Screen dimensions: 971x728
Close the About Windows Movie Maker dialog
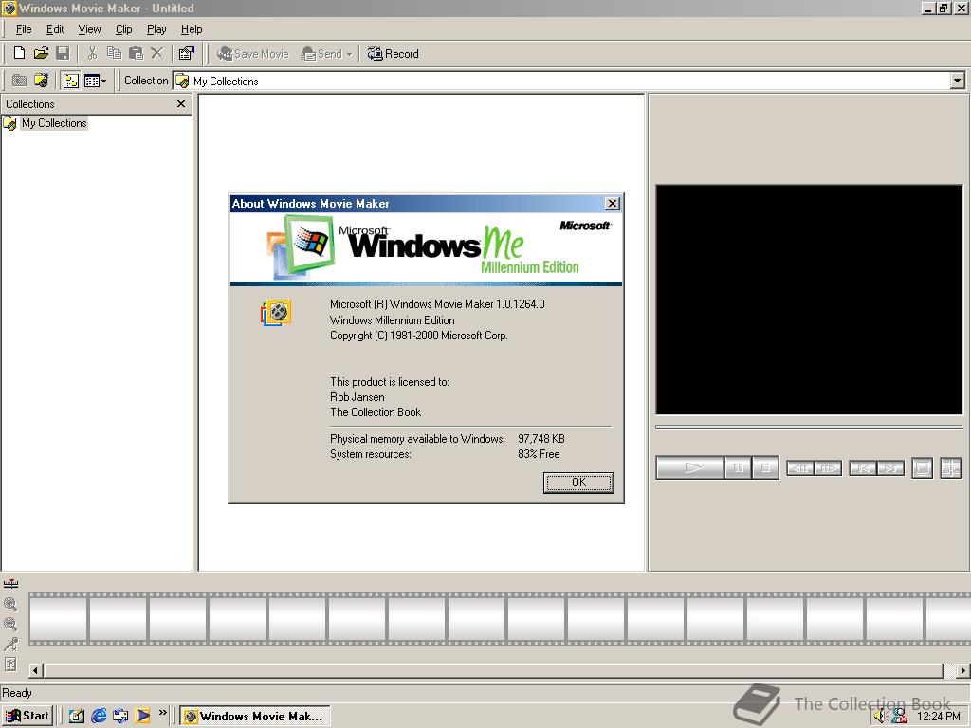tap(612, 203)
